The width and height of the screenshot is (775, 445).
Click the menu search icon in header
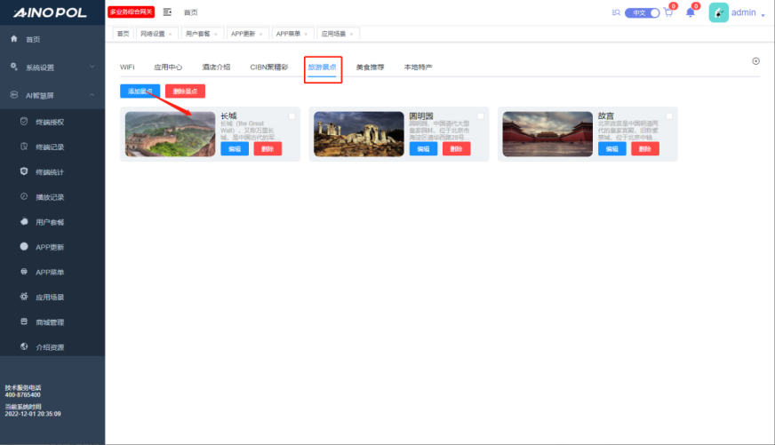tap(617, 12)
